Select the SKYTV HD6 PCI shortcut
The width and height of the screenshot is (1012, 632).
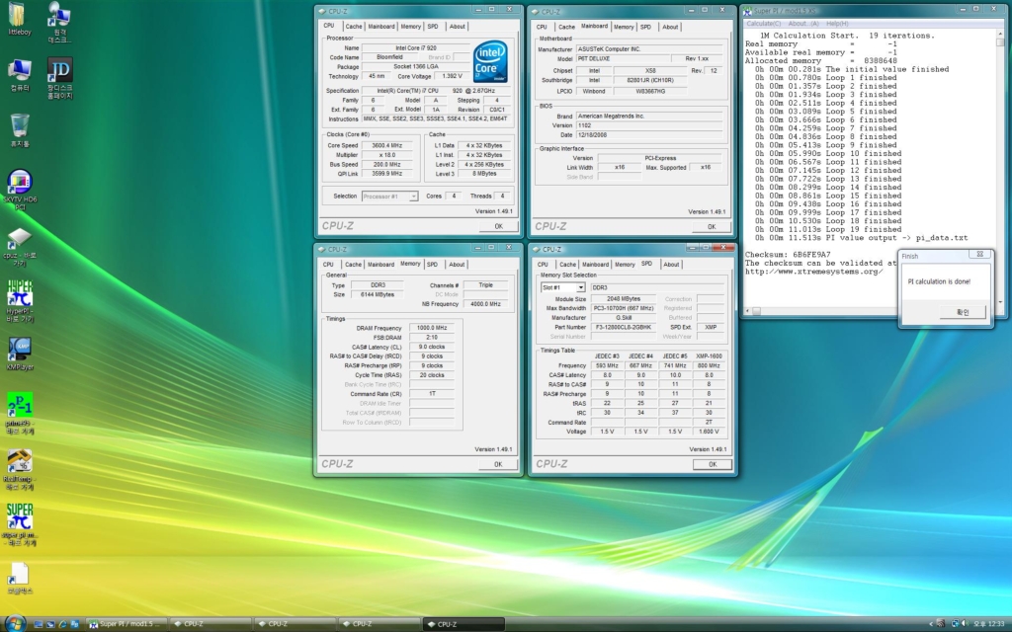pos(20,190)
